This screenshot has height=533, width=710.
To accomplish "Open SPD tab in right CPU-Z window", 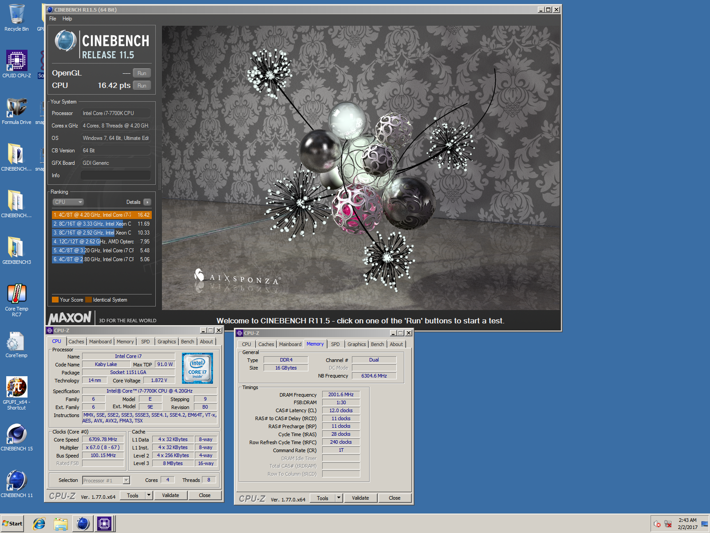I will [x=335, y=344].
